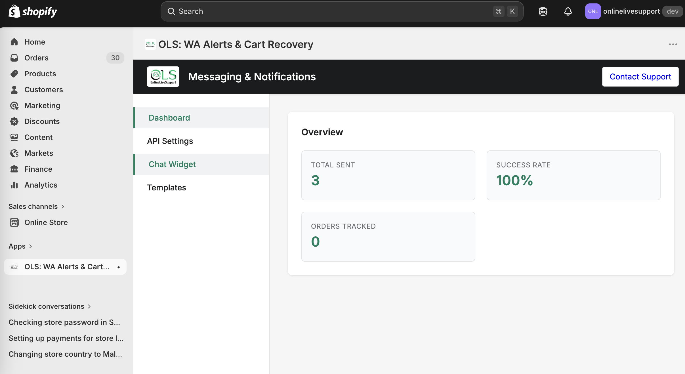The width and height of the screenshot is (685, 374).
Task: Open the onlinelivesupport account menu
Action: click(x=634, y=11)
